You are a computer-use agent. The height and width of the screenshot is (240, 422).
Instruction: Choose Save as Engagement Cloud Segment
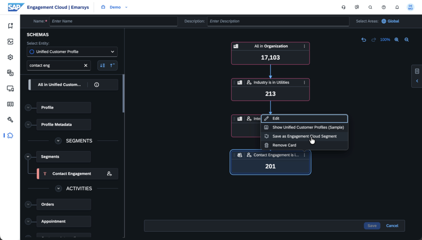click(x=305, y=136)
